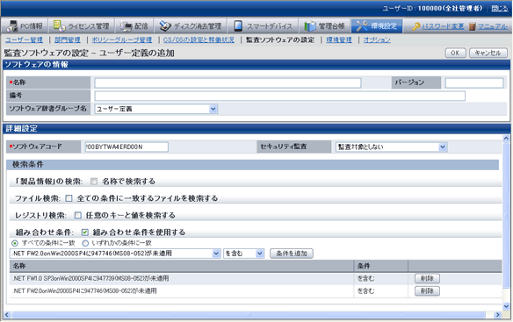Open the 配信 tab
This screenshot has width=513, height=322.
coord(134,25)
